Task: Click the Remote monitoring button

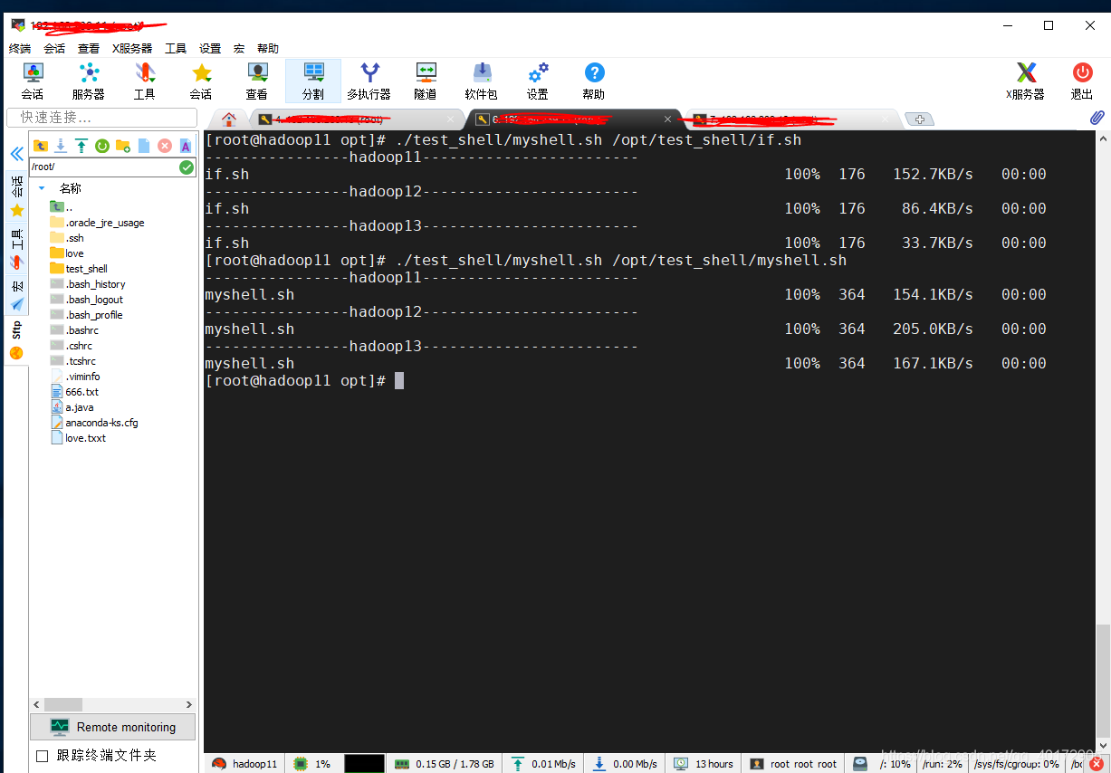Action: 113,727
